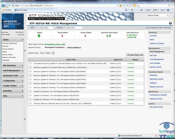
Task: Click the security padlock icon in the address bar
Action: coord(120,6)
